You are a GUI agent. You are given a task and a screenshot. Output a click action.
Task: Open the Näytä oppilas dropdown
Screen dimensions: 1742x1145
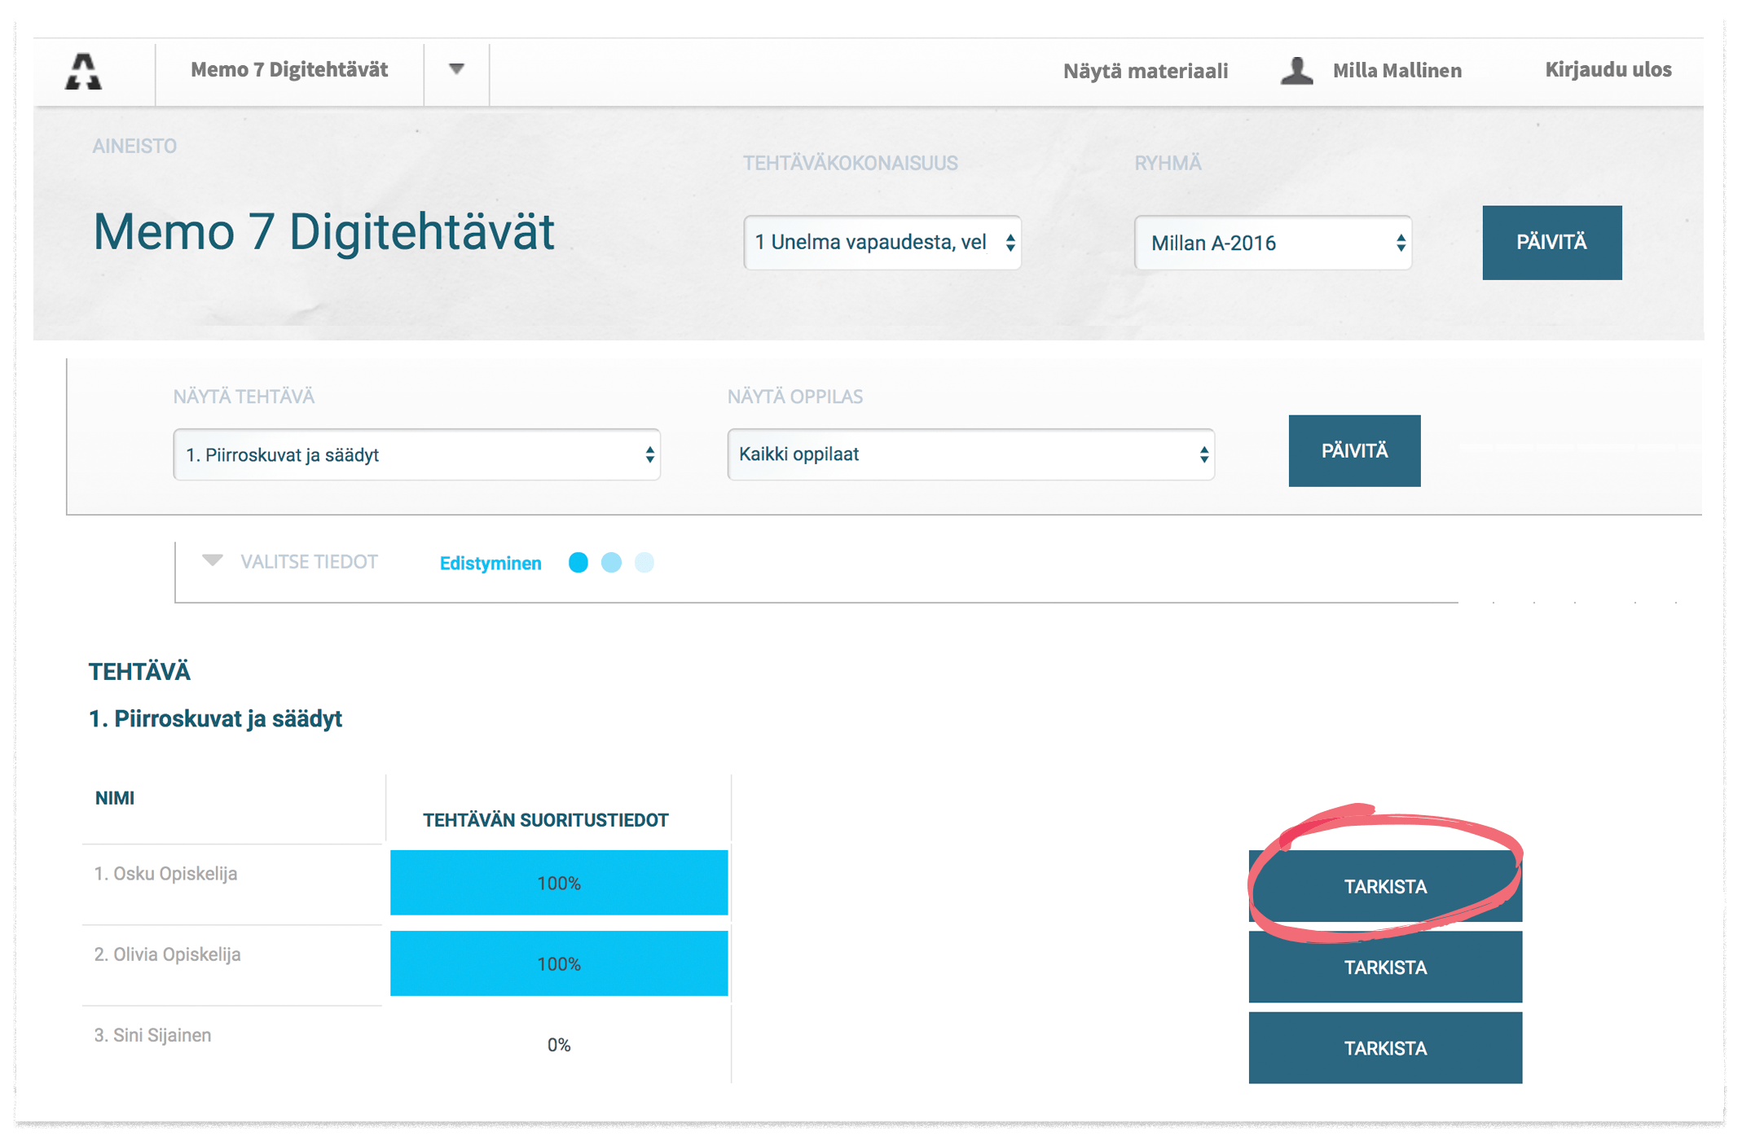click(970, 454)
